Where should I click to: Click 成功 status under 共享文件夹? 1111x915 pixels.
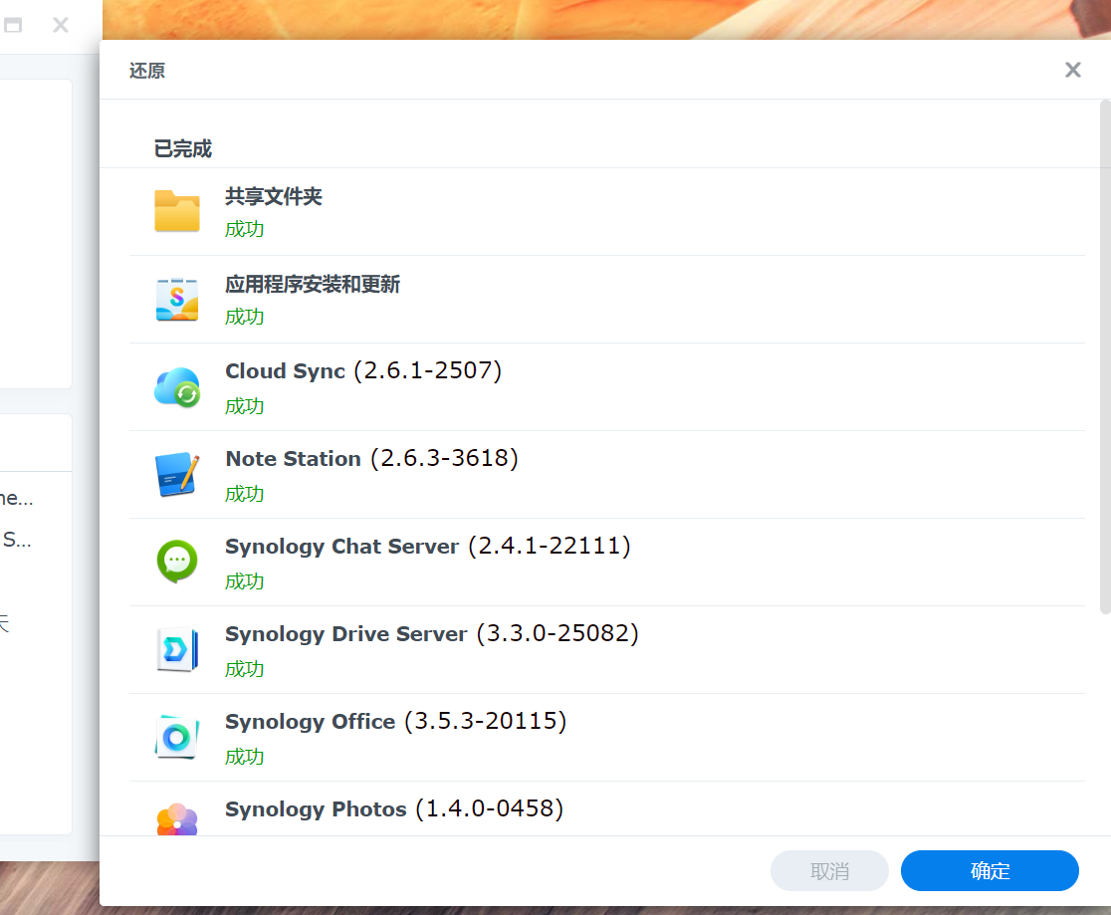coord(245,229)
